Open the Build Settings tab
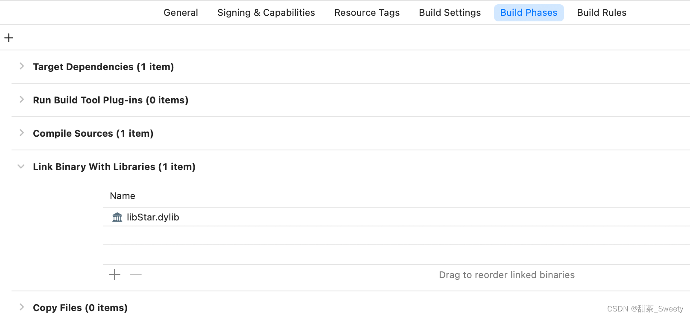This screenshot has width=690, height=317. (x=450, y=13)
